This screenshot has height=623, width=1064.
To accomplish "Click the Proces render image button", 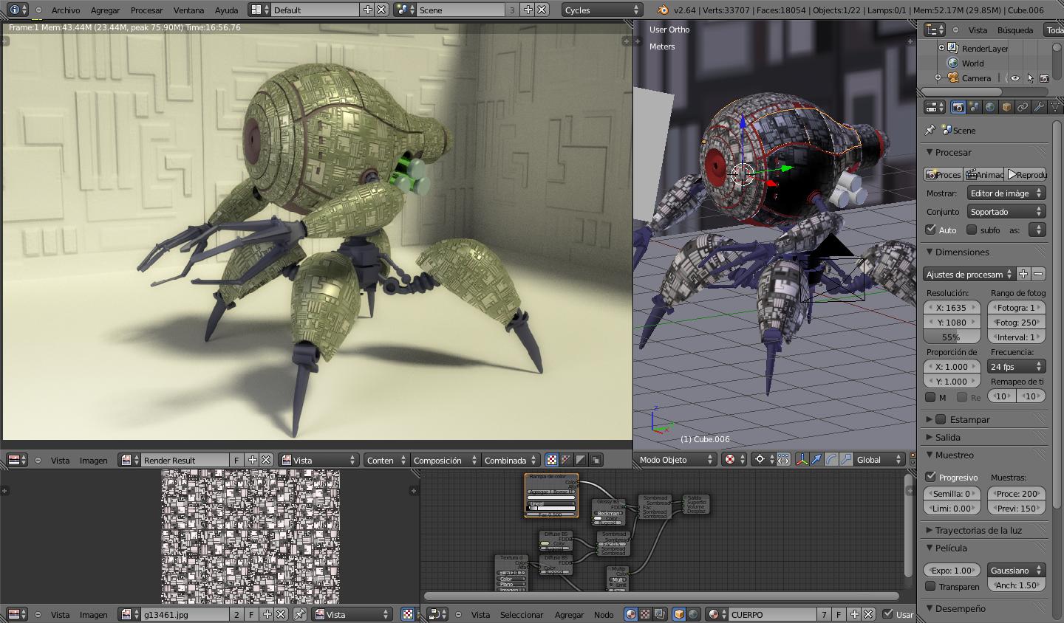I will 944,175.
